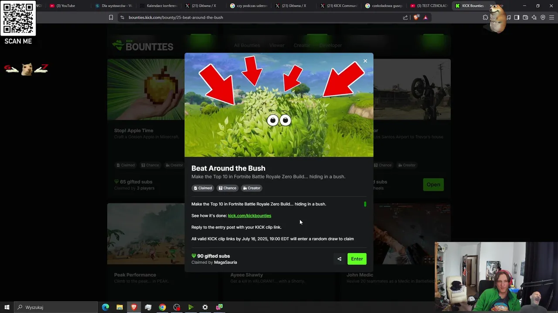This screenshot has width=558, height=313.
Task: Open the pink and green chat taskbar icon
Action: pos(219,307)
